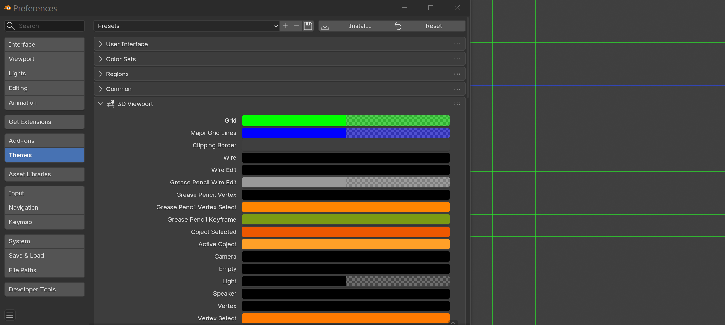Edit the Grease Pencil Keyframe green swatch
Screen dimensions: 725x325
[x=346, y=220]
